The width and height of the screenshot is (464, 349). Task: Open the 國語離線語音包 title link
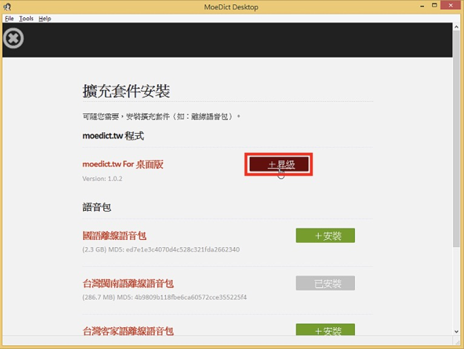(114, 236)
